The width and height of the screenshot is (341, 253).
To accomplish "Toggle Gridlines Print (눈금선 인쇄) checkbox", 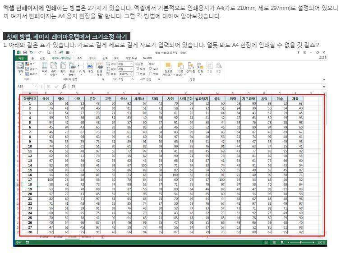I will (138, 74).
